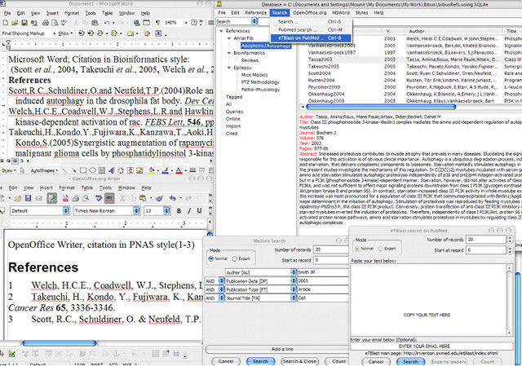The width and height of the screenshot is (522, 366).
Task: Click Bold button in OpenOffice Writer
Action: pyautogui.click(x=179, y=210)
